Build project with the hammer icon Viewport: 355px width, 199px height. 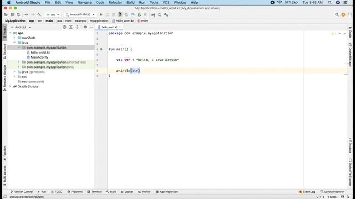(39, 15)
